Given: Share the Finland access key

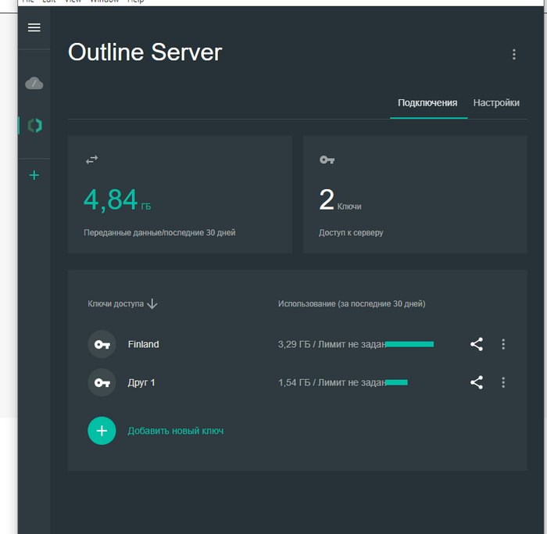Looking at the screenshot, I should click(477, 344).
